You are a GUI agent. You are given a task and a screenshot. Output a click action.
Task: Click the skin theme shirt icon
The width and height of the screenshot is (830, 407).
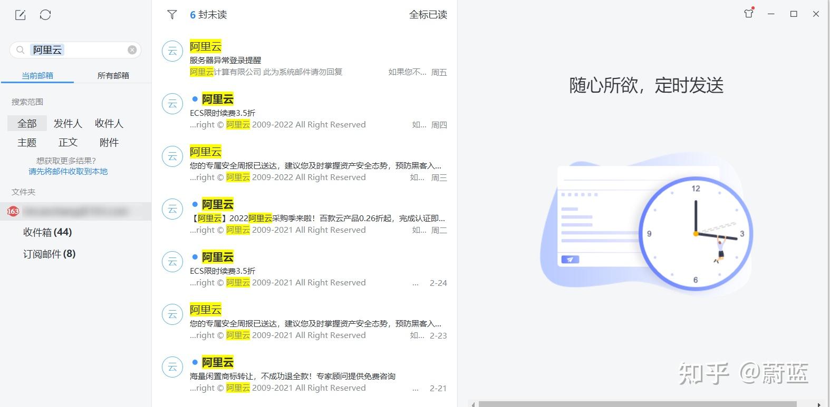(749, 14)
